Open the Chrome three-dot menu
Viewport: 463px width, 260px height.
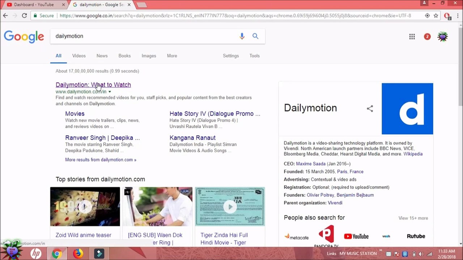(458, 16)
